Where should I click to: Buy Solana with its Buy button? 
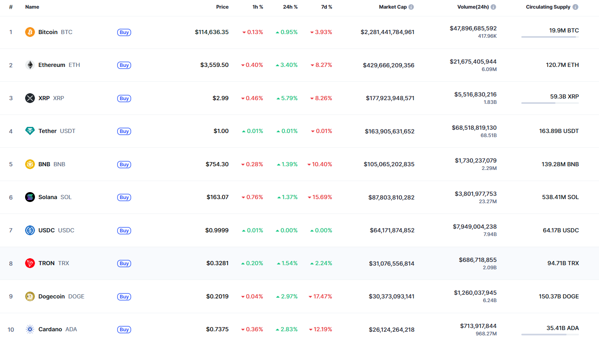click(x=124, y=197)
